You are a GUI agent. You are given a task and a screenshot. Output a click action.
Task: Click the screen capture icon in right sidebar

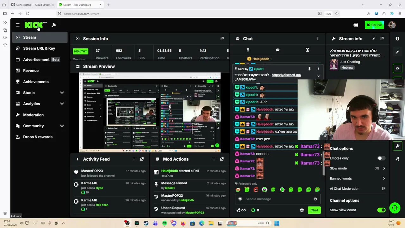click(x=397, y=68)
